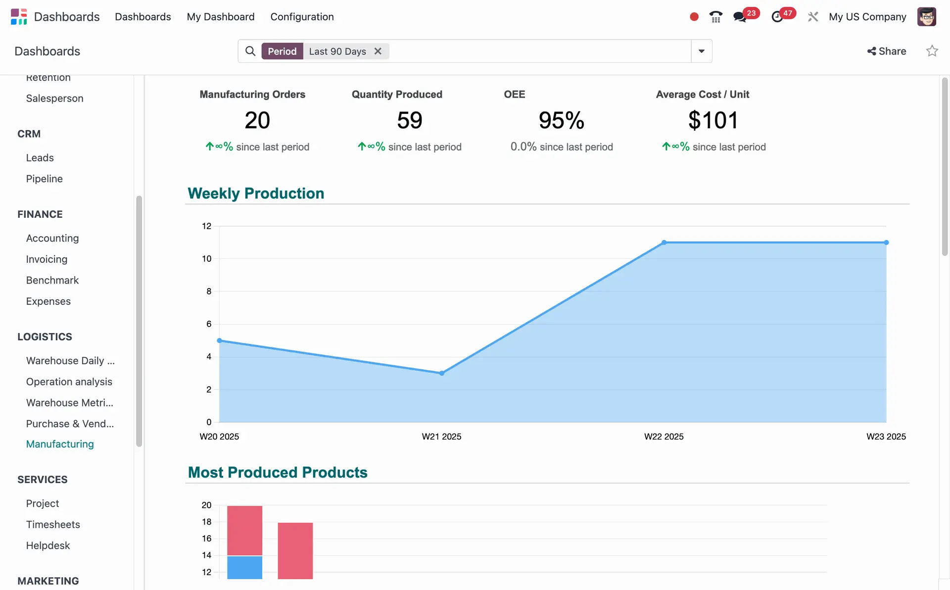The width and height of the screenshot is (950, 590).
Task: Toggle the favorite star icon
Action: pyautogui.click(x=932, y=51)
